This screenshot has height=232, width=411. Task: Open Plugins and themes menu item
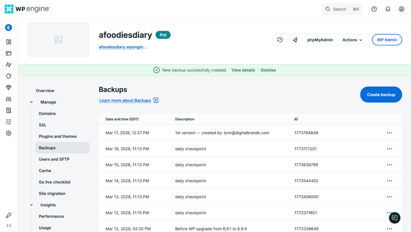(x=58, y=136)
